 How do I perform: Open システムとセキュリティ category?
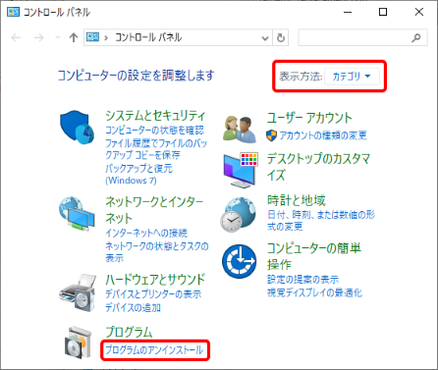pyautogui.click(x=155, y=116)
